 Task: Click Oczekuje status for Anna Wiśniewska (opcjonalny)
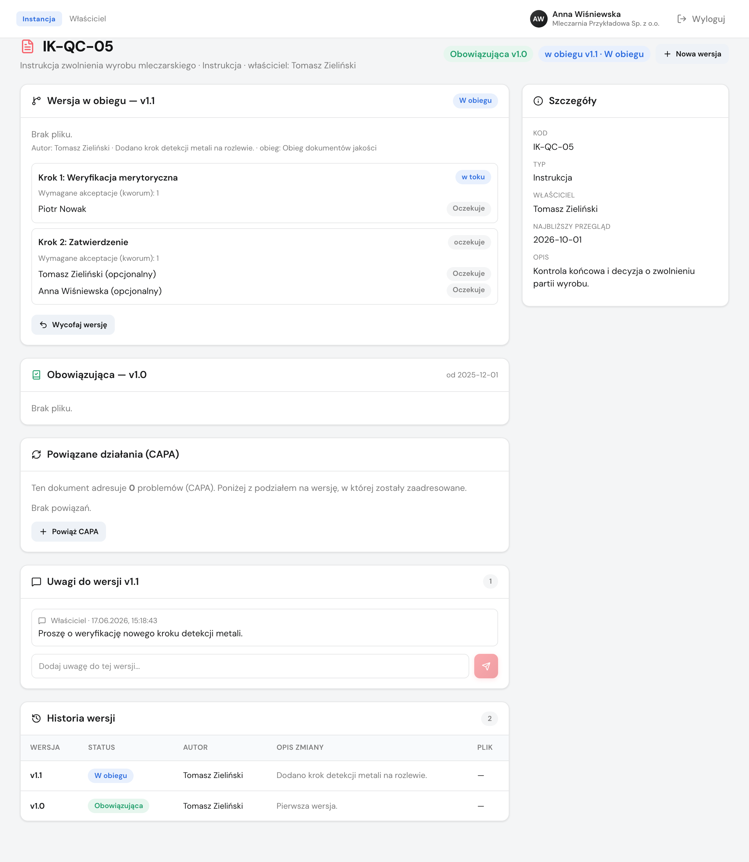tap(469, 290)
